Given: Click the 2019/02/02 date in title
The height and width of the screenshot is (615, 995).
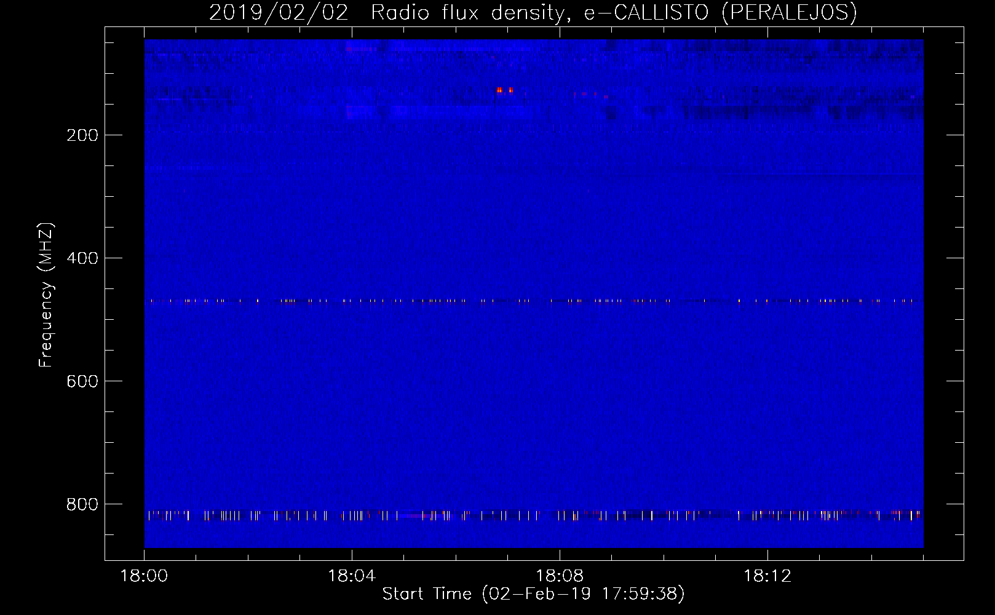Looking at the screenshot, I should [x=279, y=12].
